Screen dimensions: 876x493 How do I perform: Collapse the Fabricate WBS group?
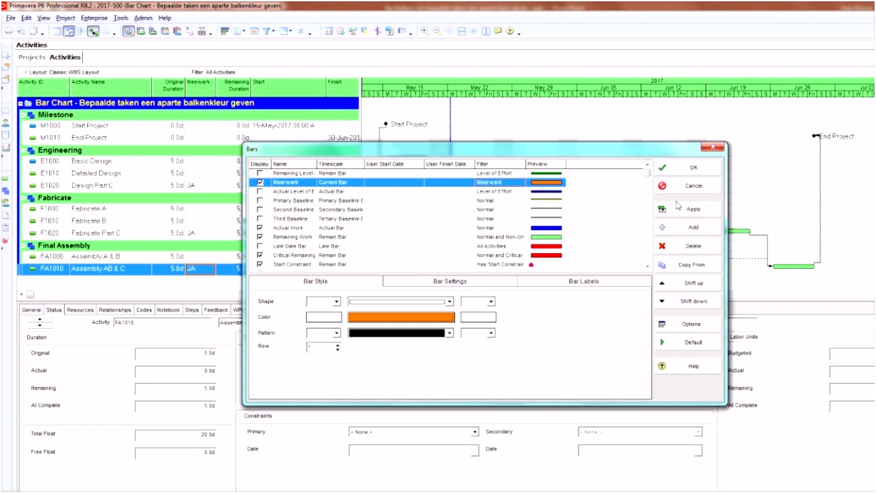pos(23,198)
